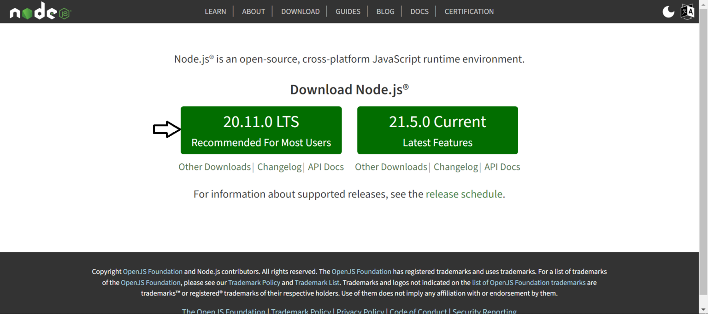Viewport: 708px width, 314px height.
Task: Follow the release schedule link
Action: [464, 194]
